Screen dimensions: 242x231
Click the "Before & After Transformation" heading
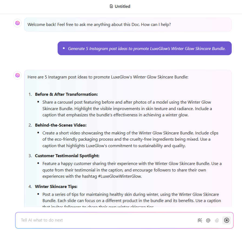[x=66, y=94]
